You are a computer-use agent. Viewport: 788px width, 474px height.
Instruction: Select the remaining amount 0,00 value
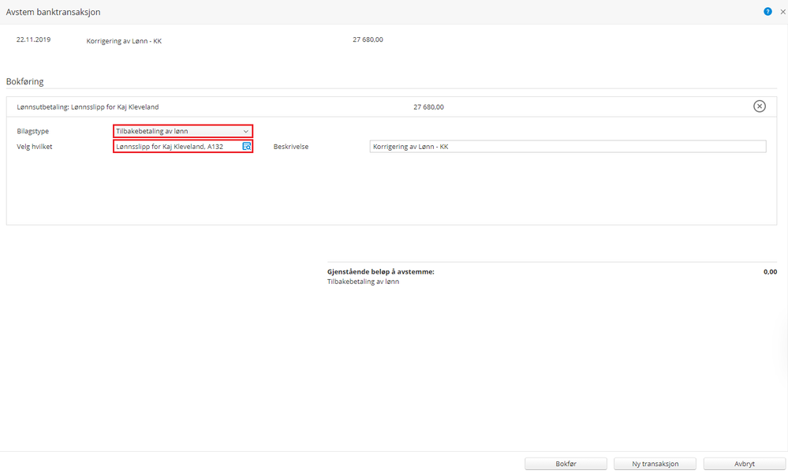point(770,271)
